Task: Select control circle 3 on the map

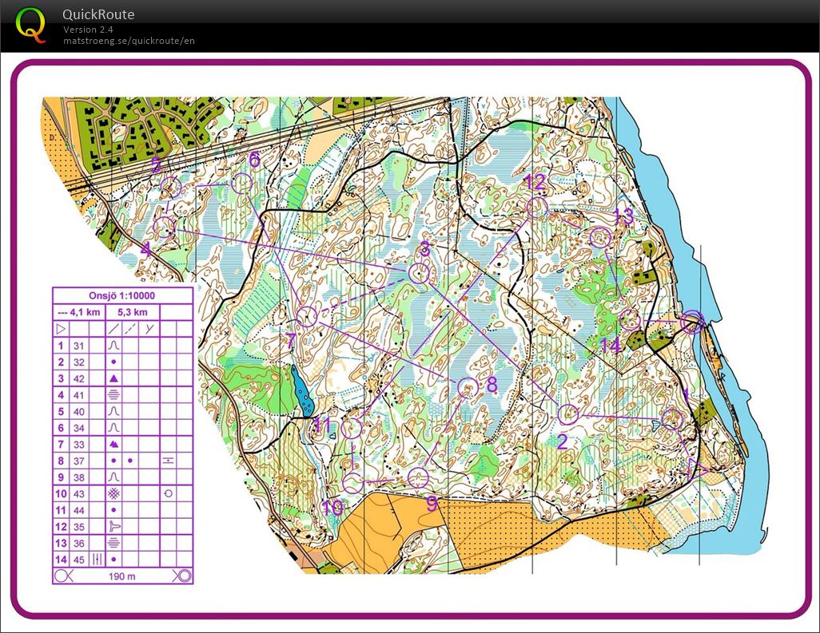Action: click(x=420, y=274)
